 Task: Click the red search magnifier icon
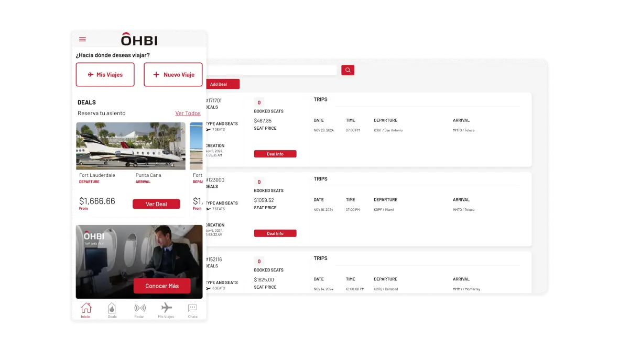coord(347,70)
